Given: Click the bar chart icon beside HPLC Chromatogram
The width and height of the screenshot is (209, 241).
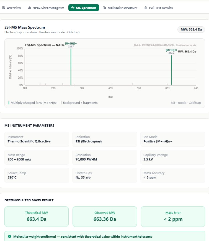Looking at the screenshot, I should click(29, 7).
